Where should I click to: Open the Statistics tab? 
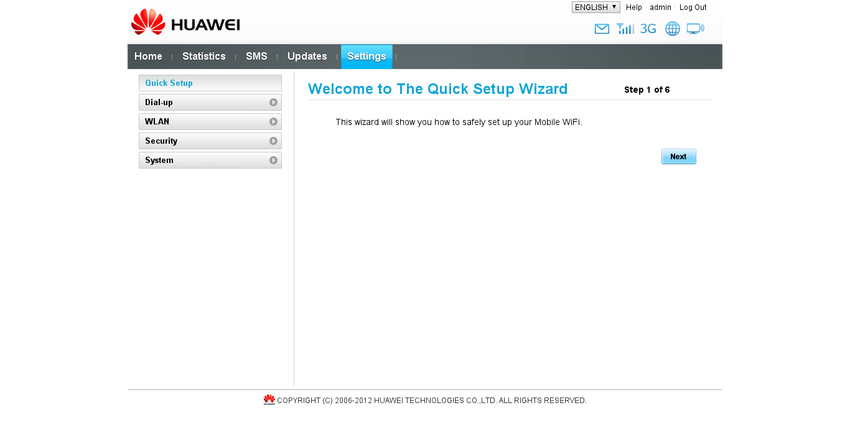pyautogui.click(x=204, y=57)
